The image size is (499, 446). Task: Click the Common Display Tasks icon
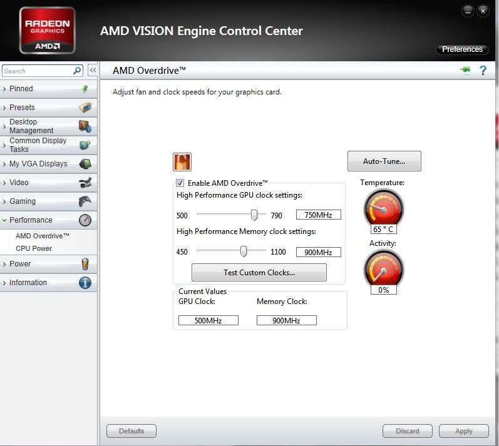coord(85,145)
